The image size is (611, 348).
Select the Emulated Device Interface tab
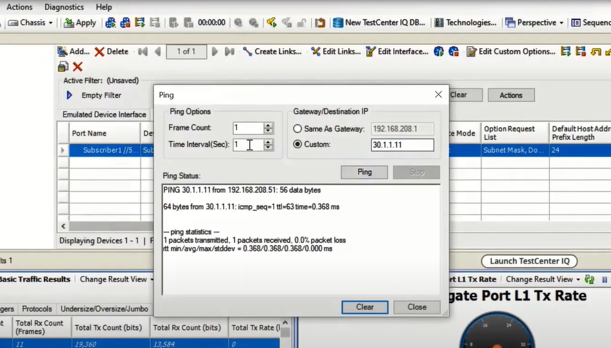pyautogui.click(x=104, y=114)
